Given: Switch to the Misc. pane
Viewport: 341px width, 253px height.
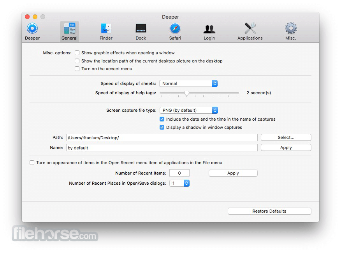Looking at the screenshot, I should pos(291,31).
